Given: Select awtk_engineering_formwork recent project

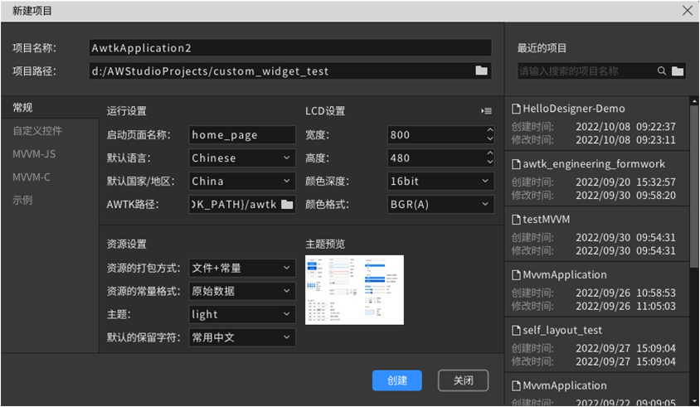Looking at the screenshot, I should pos(597,179).
